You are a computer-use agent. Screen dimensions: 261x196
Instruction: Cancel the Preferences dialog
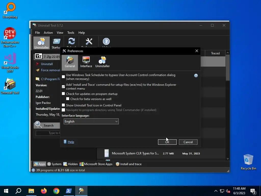188,142
